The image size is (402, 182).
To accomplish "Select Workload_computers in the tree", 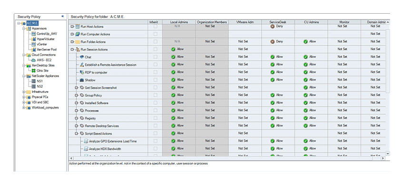I will pyautogui.click(x=45, y=108).
